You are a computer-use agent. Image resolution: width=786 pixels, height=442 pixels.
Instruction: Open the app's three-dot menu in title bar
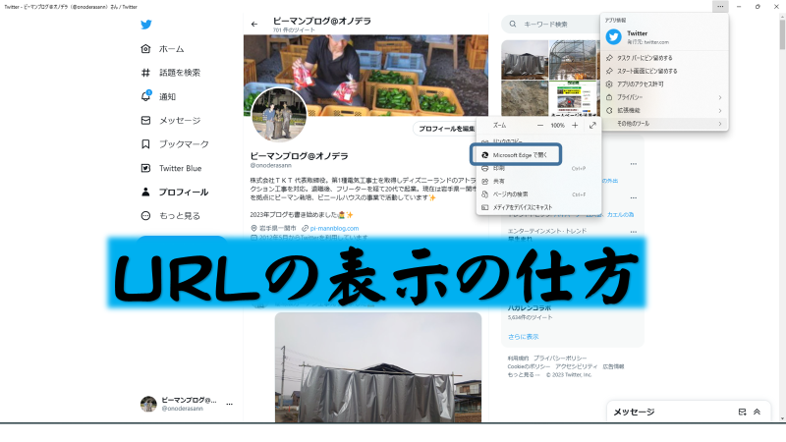(x=720, y=7)
